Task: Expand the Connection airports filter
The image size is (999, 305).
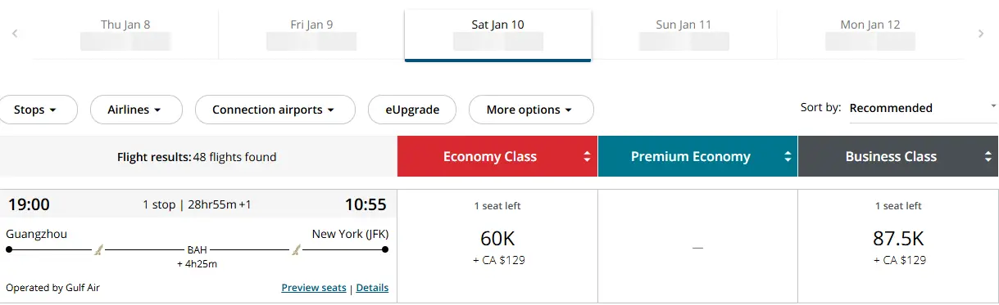Action: pos(275,110)
